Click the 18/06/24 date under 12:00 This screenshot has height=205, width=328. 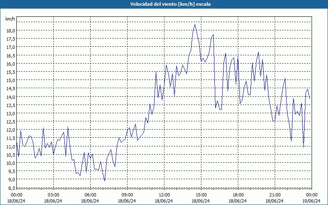164,201
